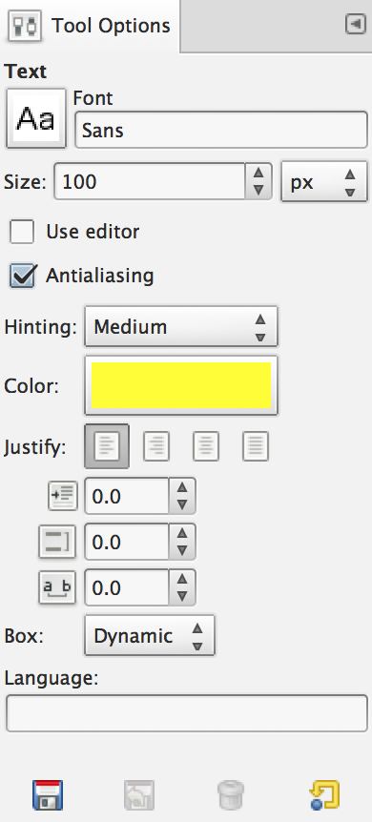This screenshot has height=822, width=372.
Task: Increase the font size with up arrow
Action: [x=258, y=173]
